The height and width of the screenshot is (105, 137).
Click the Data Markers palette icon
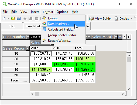(44, 24)
